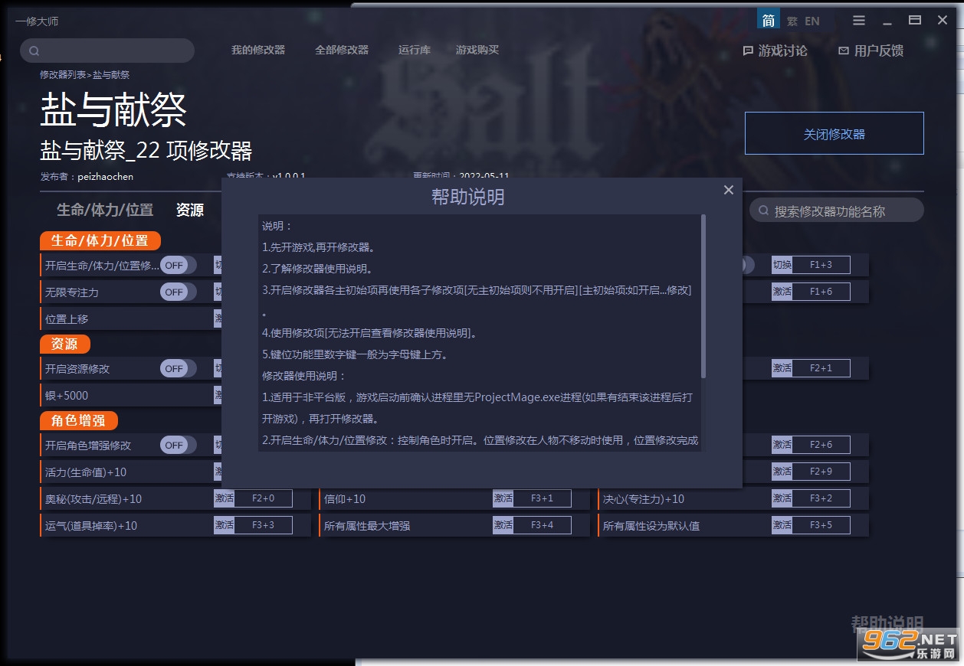Click the F3+1 hotkey box
Image resolution: width=964 pixels, height=666 pixels.
tap(543, 498)
